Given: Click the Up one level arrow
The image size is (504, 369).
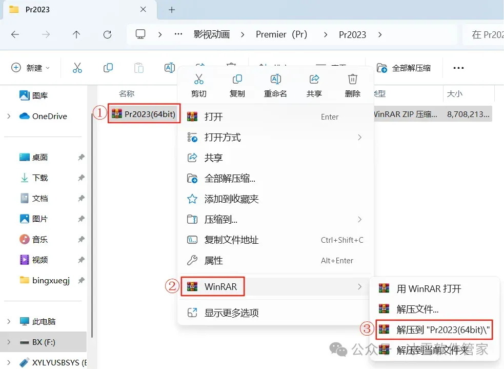Looking at the screenshot, I should (x=76, y=34).
